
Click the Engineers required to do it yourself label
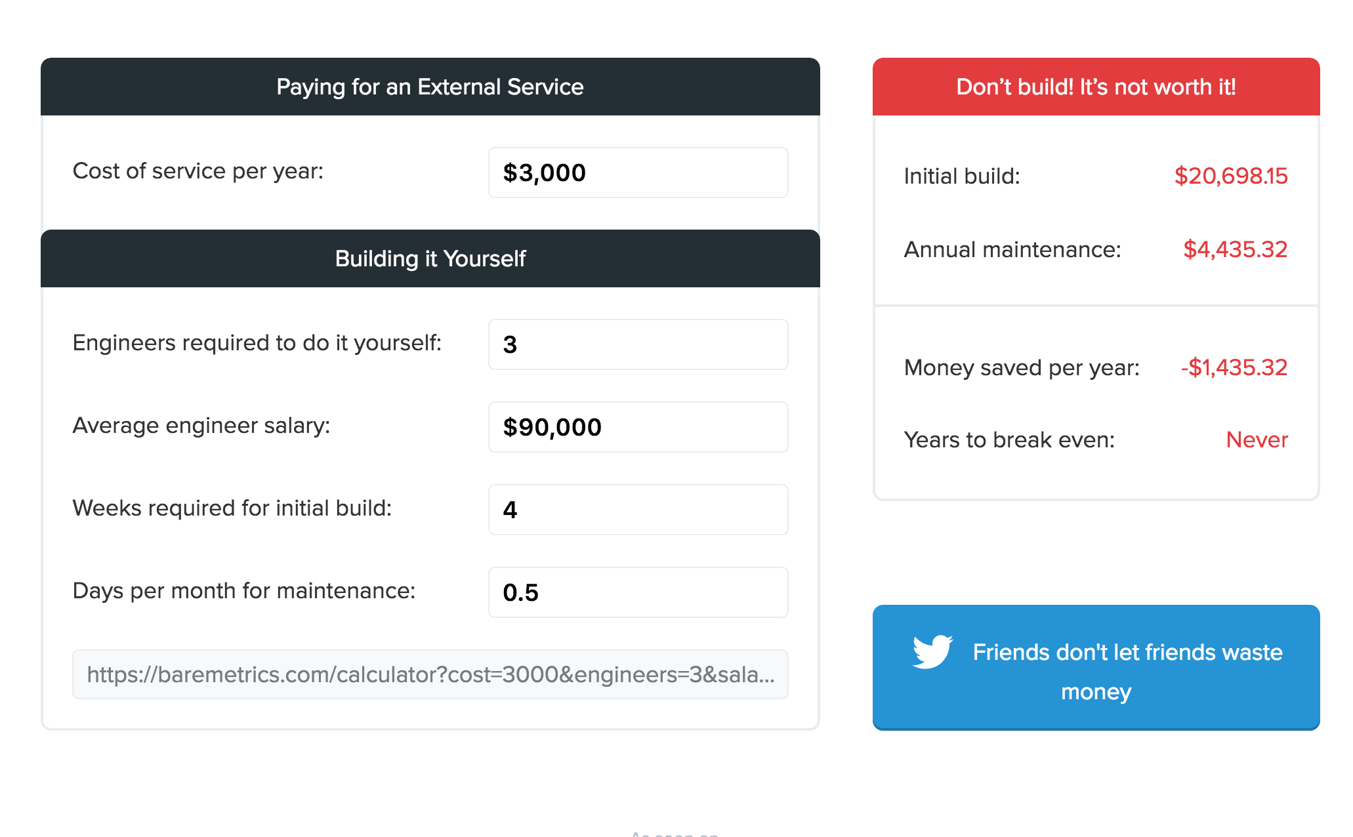(257, 343)
